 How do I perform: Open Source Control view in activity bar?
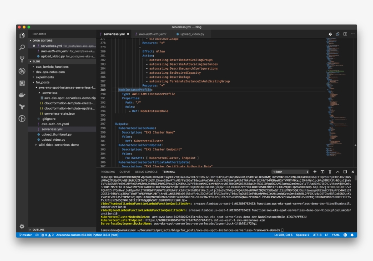tap(22, 59)
